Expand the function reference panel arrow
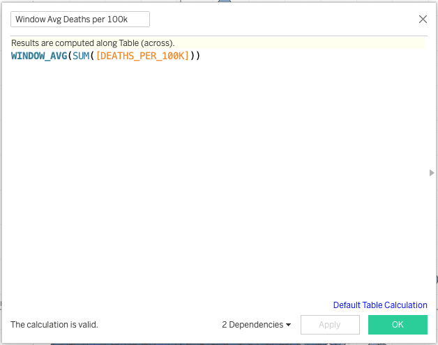 (432, 173)
